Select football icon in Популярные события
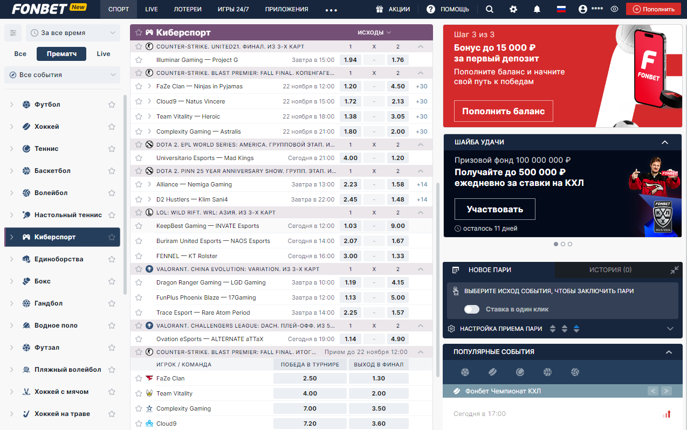Image resolution: width=687 pixels, height=430 pixels. click(x=465, y=372)
